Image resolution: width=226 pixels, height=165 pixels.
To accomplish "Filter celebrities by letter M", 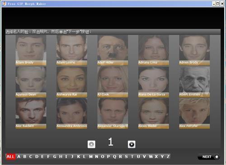I will tap(91, 156).
